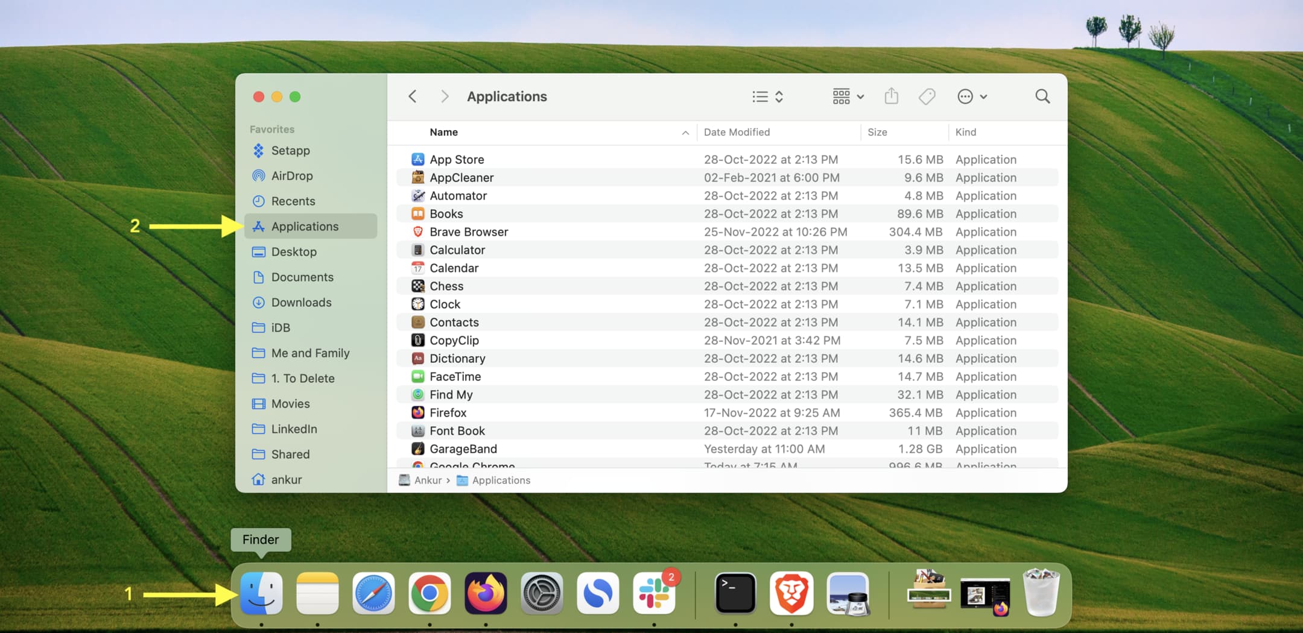
Task: Open Documents in the sidebar
Action: (311, 277)
